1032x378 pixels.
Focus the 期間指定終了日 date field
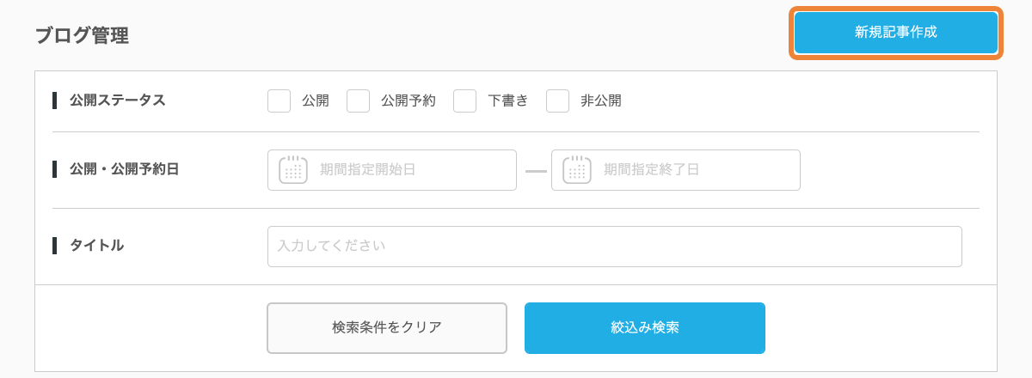676,170
